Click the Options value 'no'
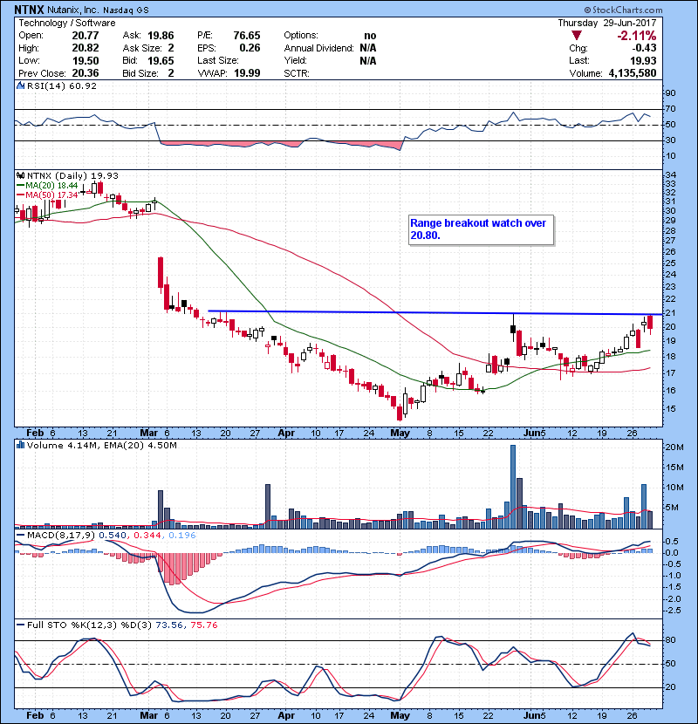This screenshot has height=724, width=698. click(370, 36)
